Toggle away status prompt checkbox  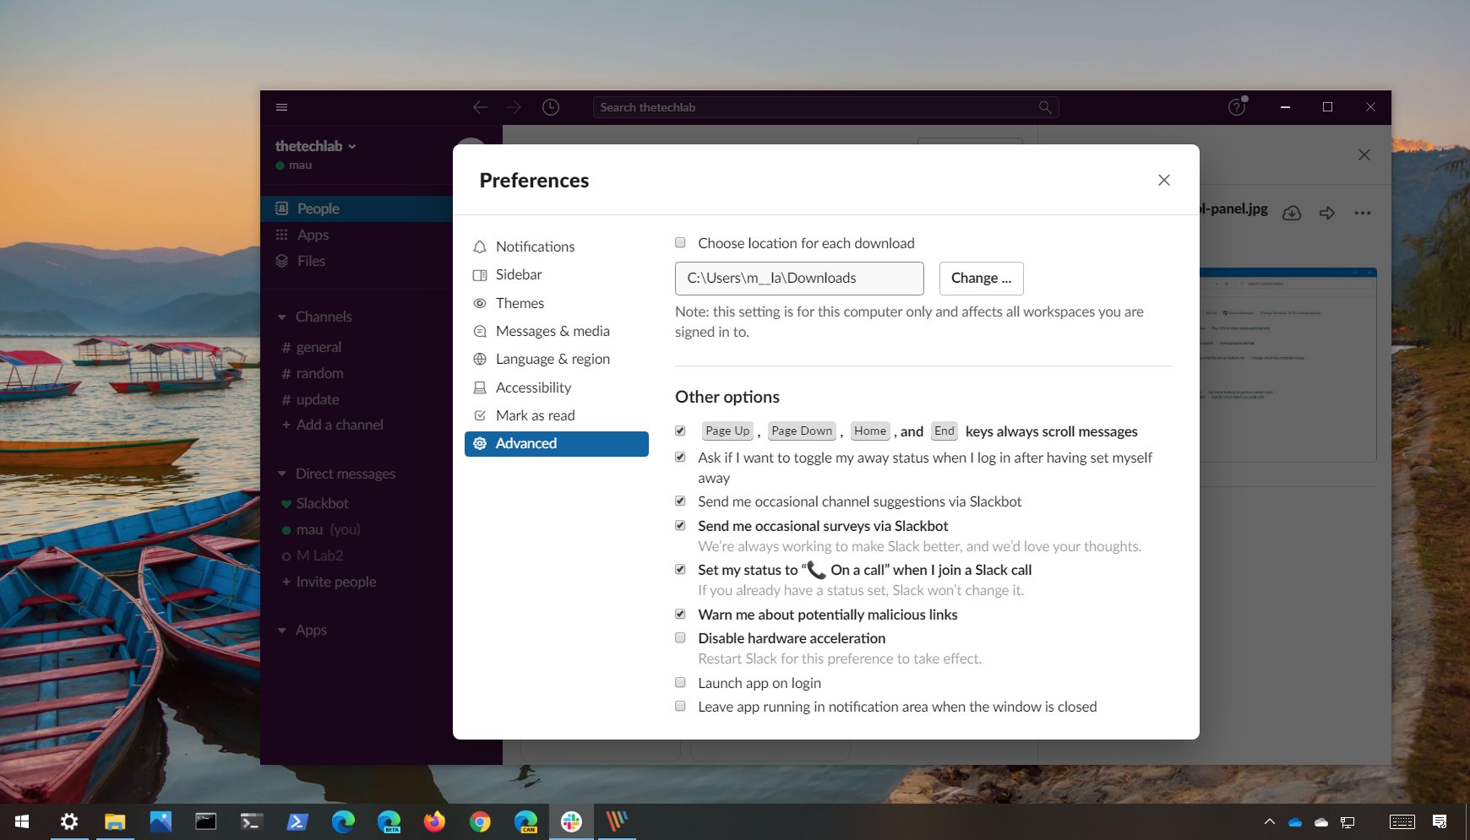[680, 457]
